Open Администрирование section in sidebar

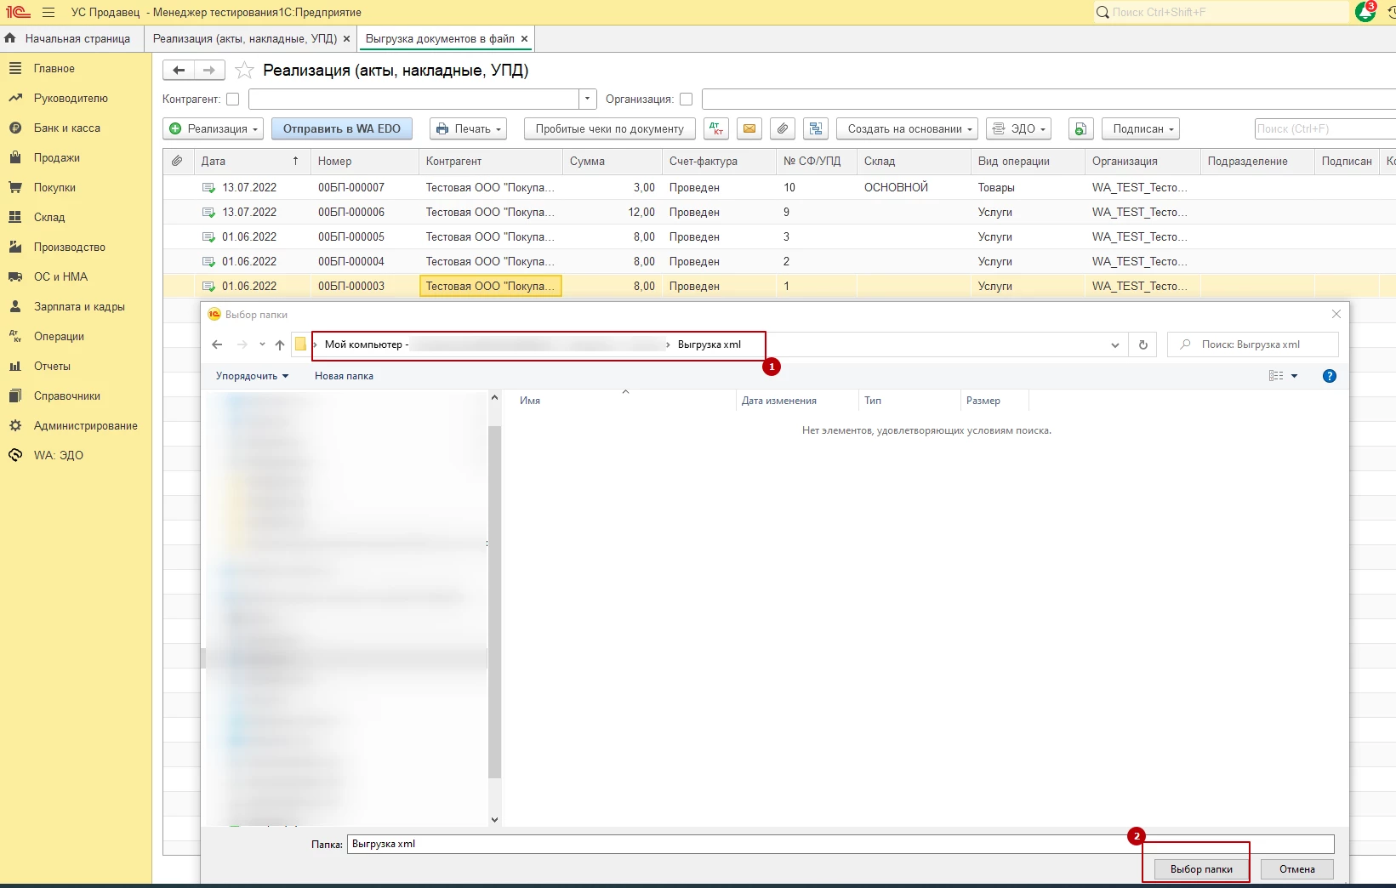(x=85, y=425)
